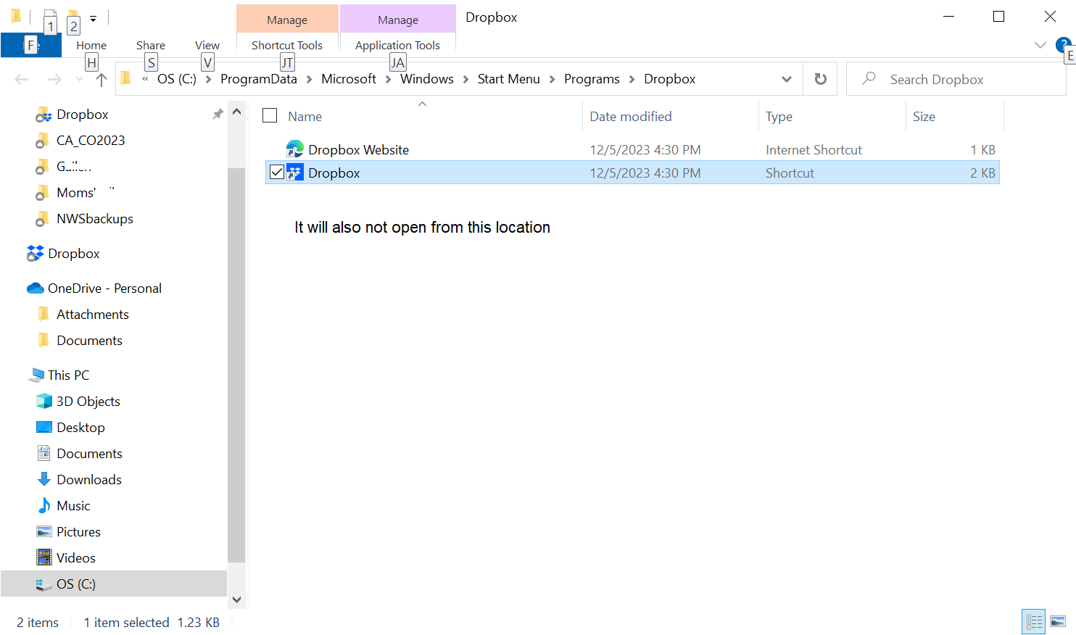Open the Desktop folder

pyautogui.click(x=80, y=428)
